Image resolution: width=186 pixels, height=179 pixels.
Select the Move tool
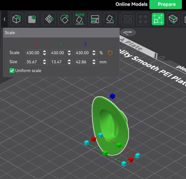click(49, 19)
